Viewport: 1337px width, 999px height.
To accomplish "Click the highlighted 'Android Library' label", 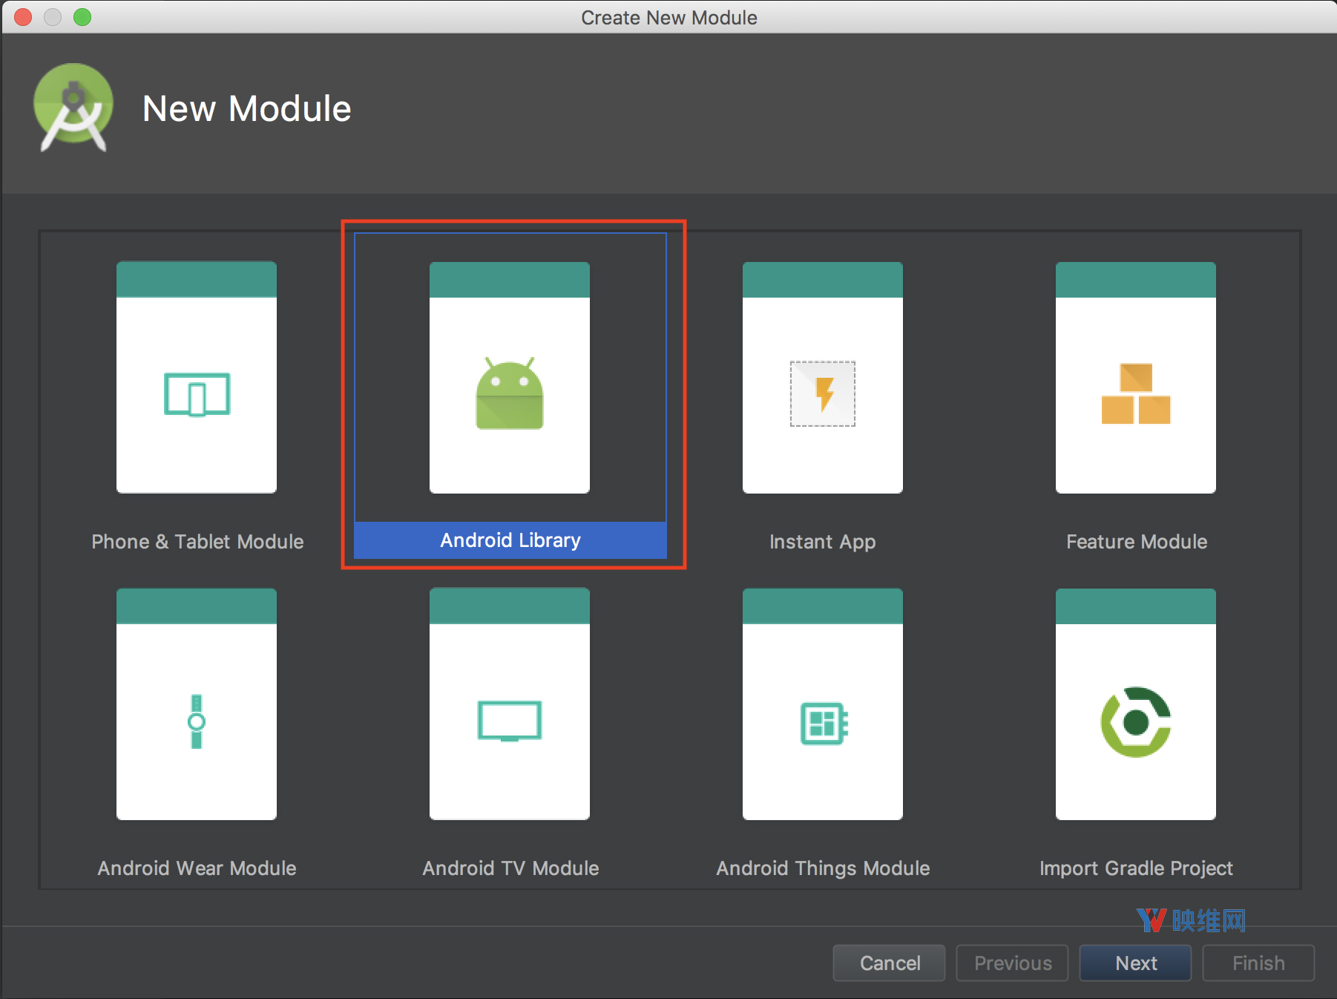I will pyautogui.click(x=510, y=540).
